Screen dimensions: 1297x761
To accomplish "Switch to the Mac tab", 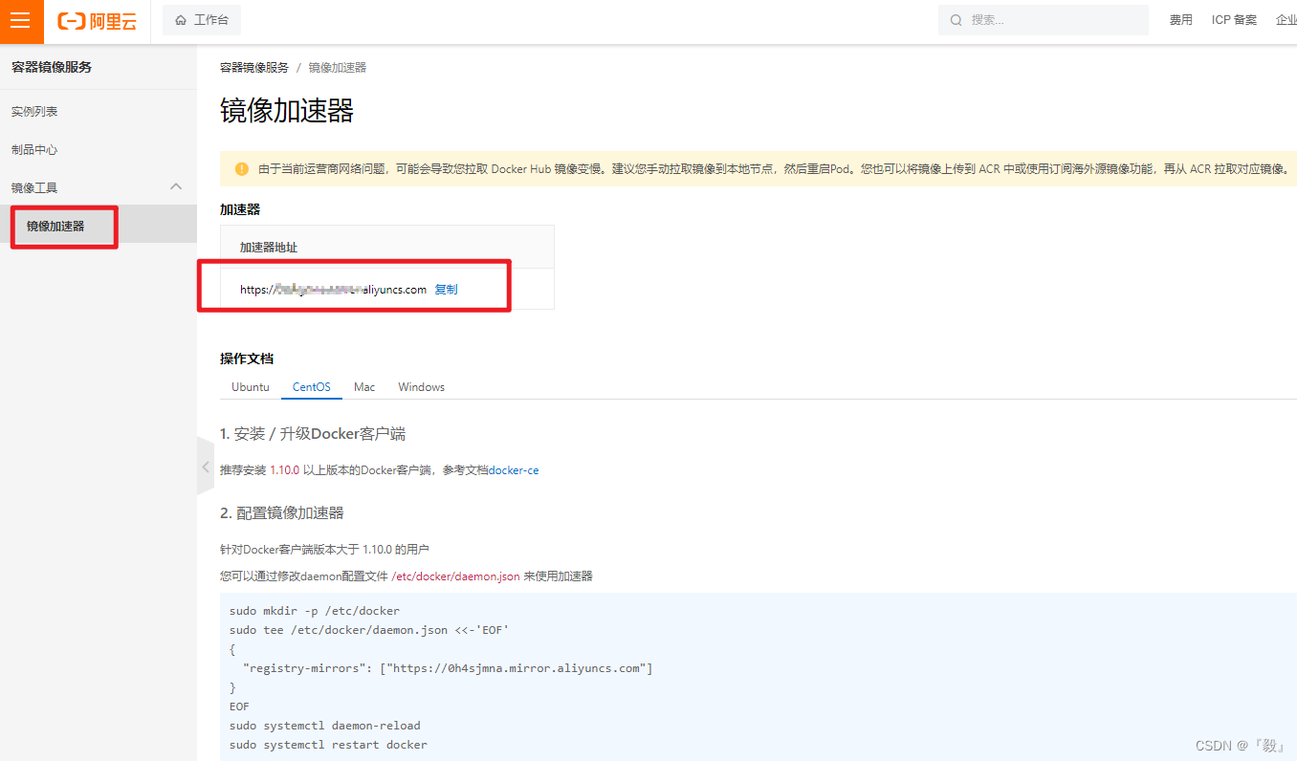I will (x=364, y=387).
